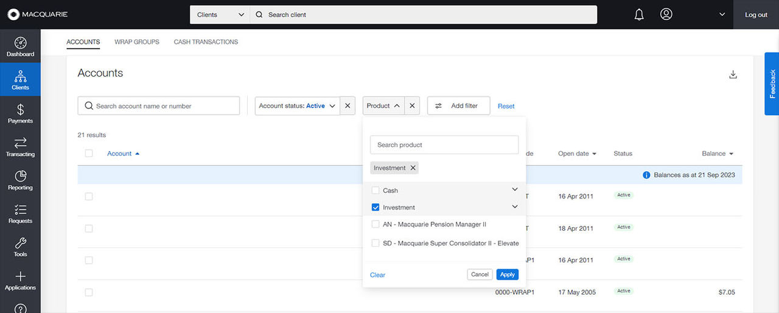Expand the Cash product group chevron
This screenshot has height=313, width=779.
click(515, 189)
